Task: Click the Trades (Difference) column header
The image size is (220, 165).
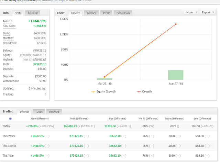Action: 174,119
